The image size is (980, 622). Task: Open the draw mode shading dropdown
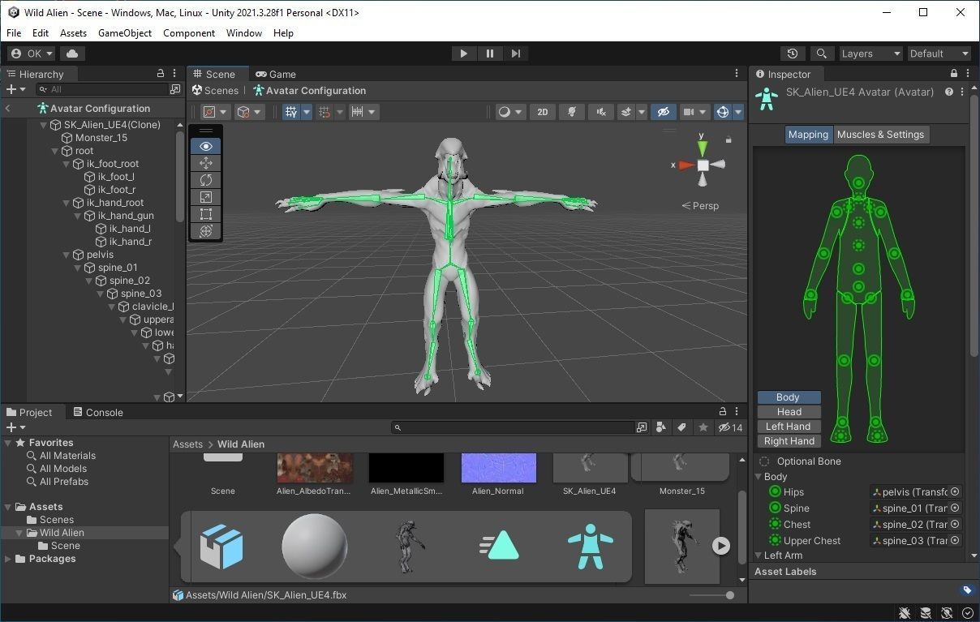point(511,112)
